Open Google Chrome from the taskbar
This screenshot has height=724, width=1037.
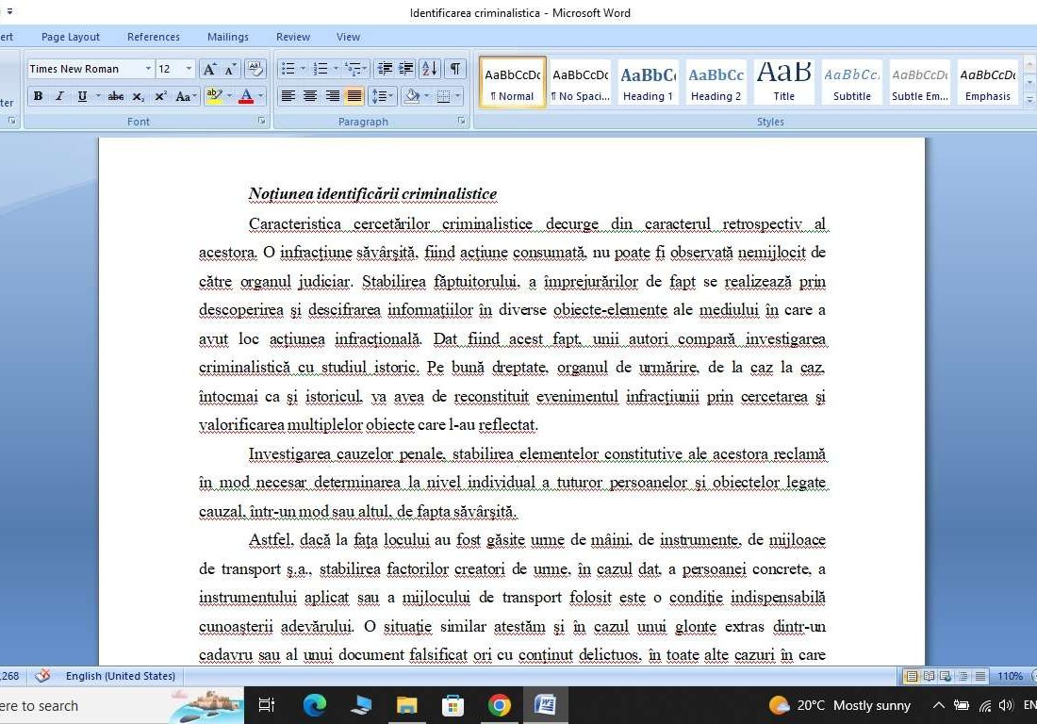(x=499, y=704)
